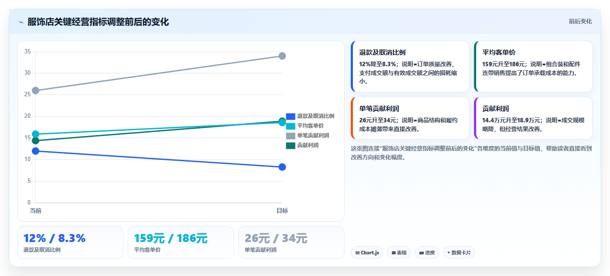This screenshot has height=276, width=610.
Task: Open the 12% / 8.3% stat card
Action: pos(70,242)
